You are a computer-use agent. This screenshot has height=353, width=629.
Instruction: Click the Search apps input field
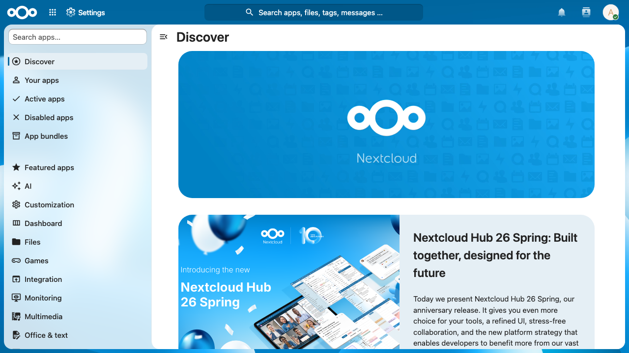[78, 37]
